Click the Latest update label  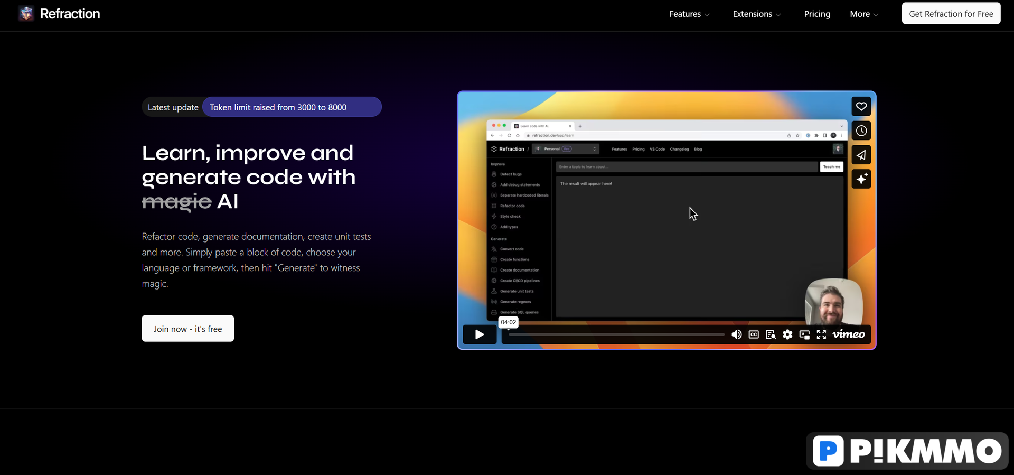(x=173, y=107)
